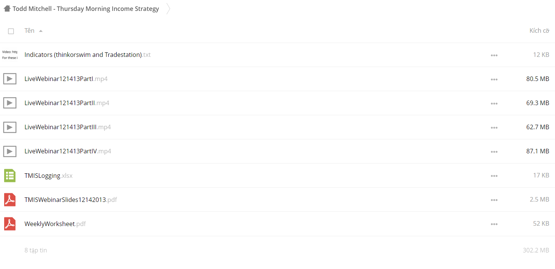Open the three-dot menu for TMISLogging.xlsx
Image resolution: width=555 pixels, height=269 pixels.
pyautogui.click(x=494, y=176)
